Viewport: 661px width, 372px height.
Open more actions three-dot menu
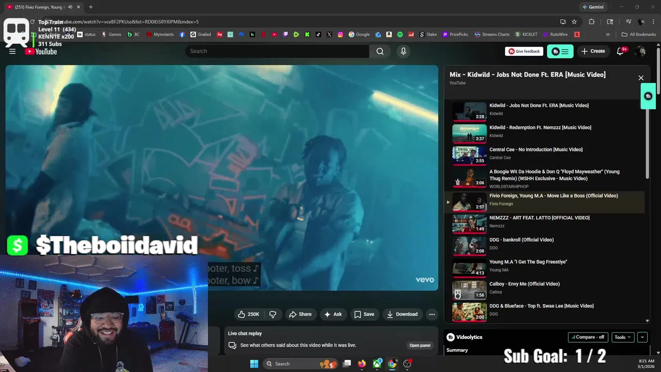pyautogui.click(x=432, y=314)
